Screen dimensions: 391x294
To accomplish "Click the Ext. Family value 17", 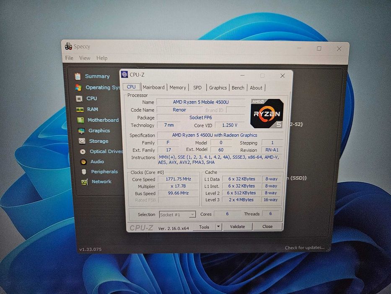I will coord(168,150).
